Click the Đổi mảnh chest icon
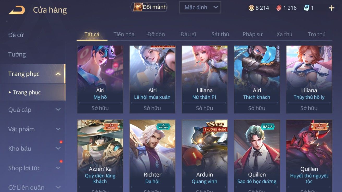The image size is (342, 192). (x=137, y=7)
